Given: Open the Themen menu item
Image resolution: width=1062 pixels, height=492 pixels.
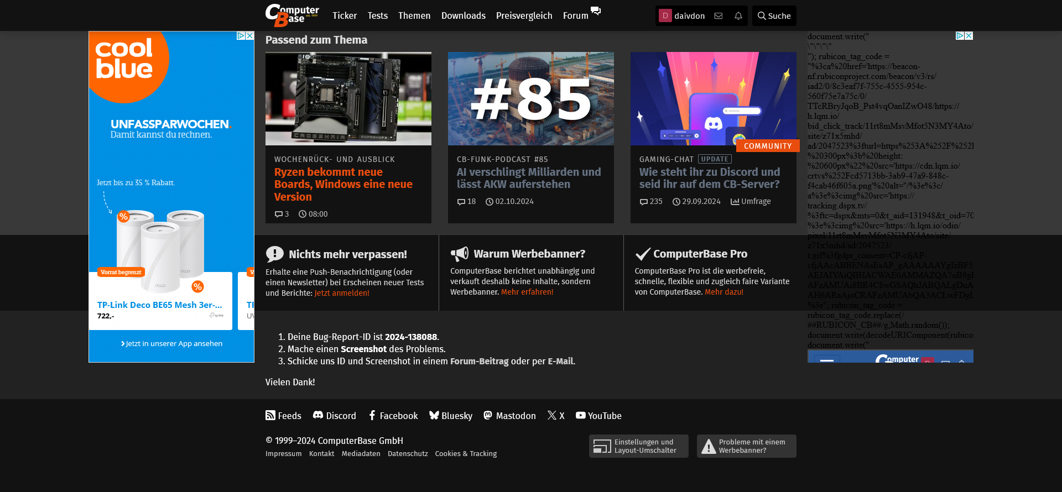Looking at the screenshot, I should pos(414,15).
